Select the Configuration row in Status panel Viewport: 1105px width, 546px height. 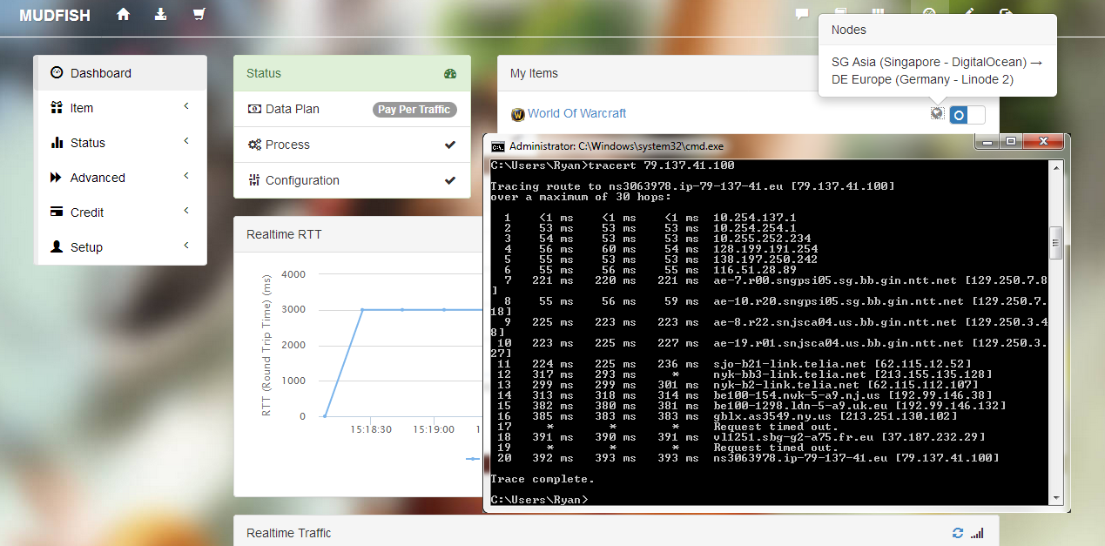pos(352,180)
